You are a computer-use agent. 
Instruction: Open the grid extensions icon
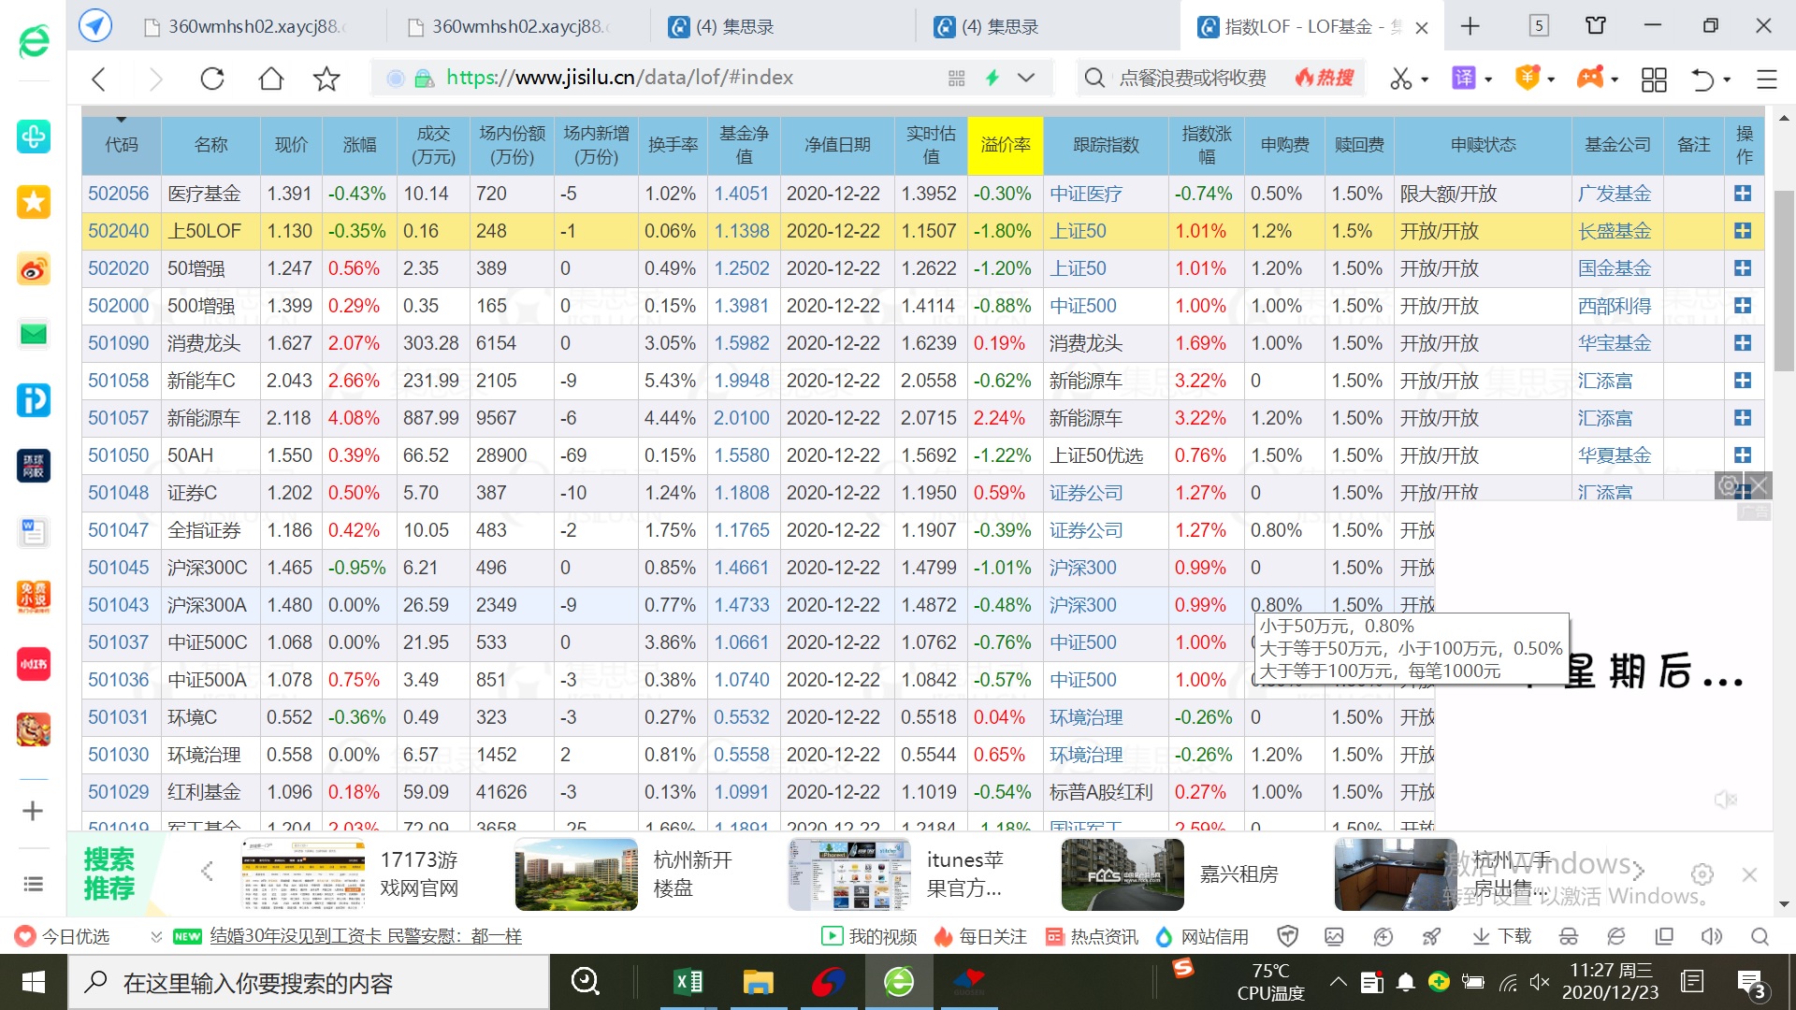tap(1654, 79)
